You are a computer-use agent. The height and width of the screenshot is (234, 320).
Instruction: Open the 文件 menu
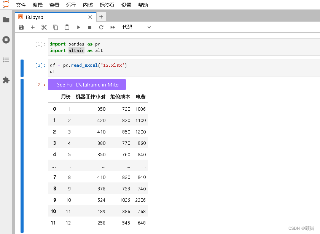21,5
